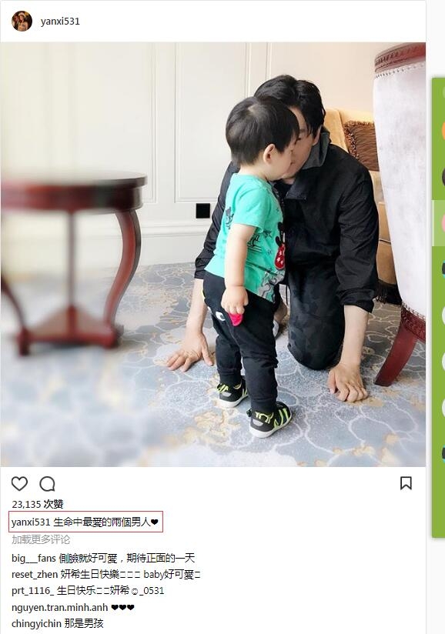Open reset_zhen commenter profile
Viewport: 445px width, 634px height.
(x=35, y=575)
